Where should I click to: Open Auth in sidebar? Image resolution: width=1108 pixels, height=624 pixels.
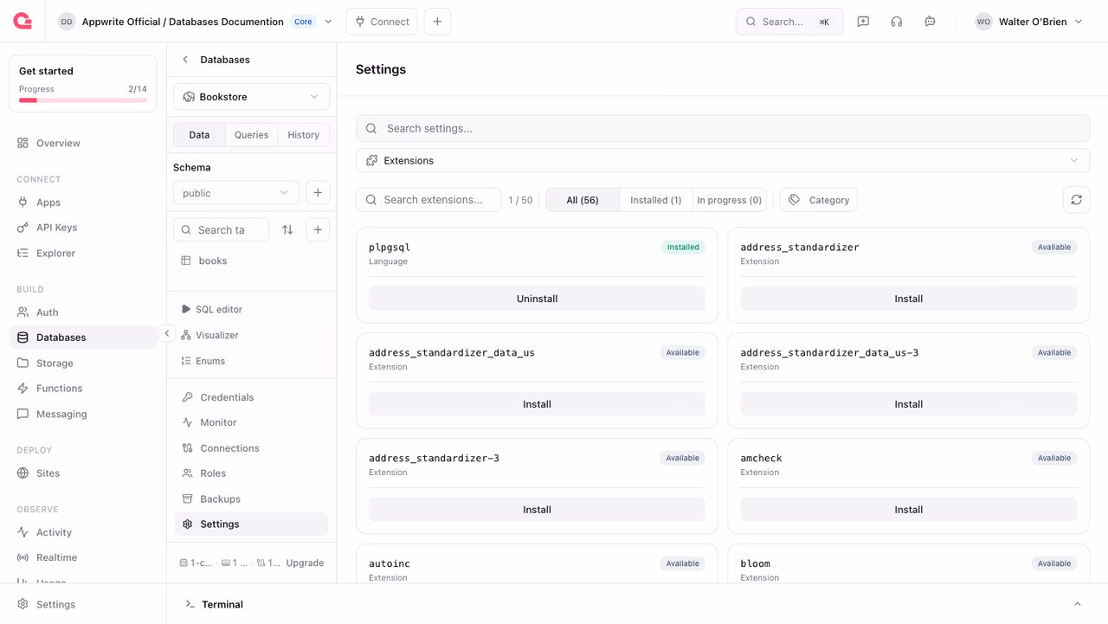(83, 312)
